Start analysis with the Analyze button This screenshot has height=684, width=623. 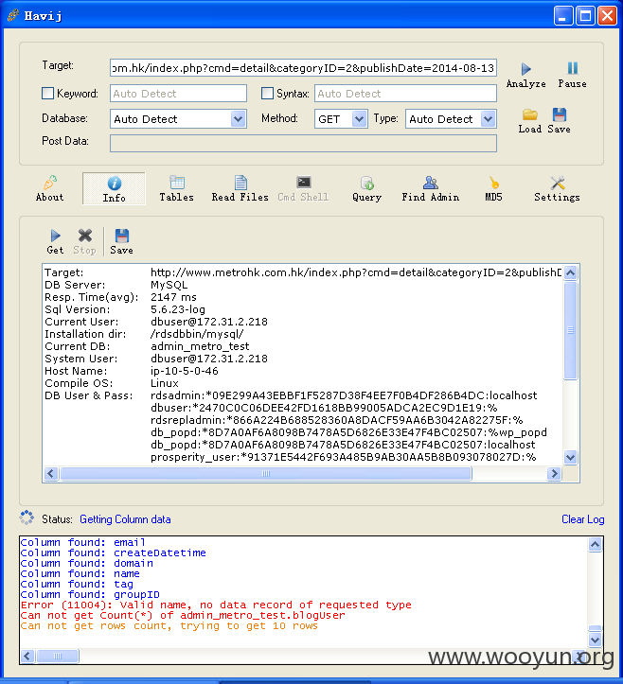pyautogui.click(x=525, y=75)
